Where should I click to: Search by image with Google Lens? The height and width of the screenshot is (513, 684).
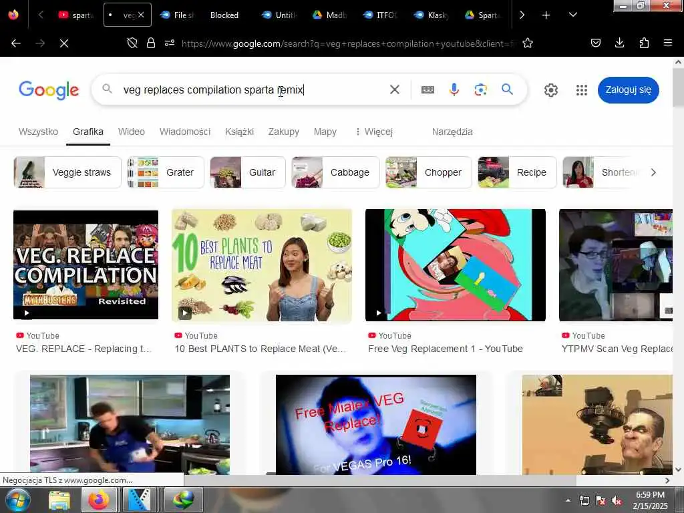click(480, 90)
